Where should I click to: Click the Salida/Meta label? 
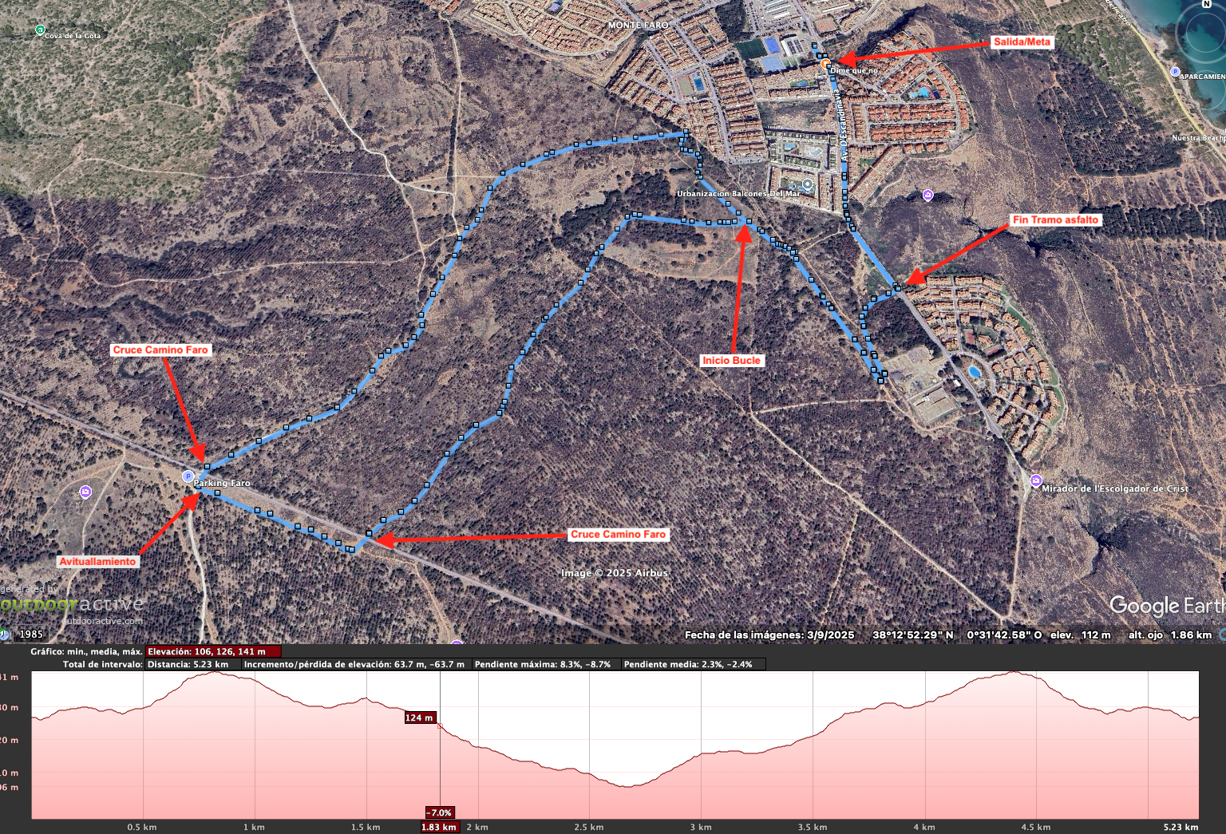1021,42
